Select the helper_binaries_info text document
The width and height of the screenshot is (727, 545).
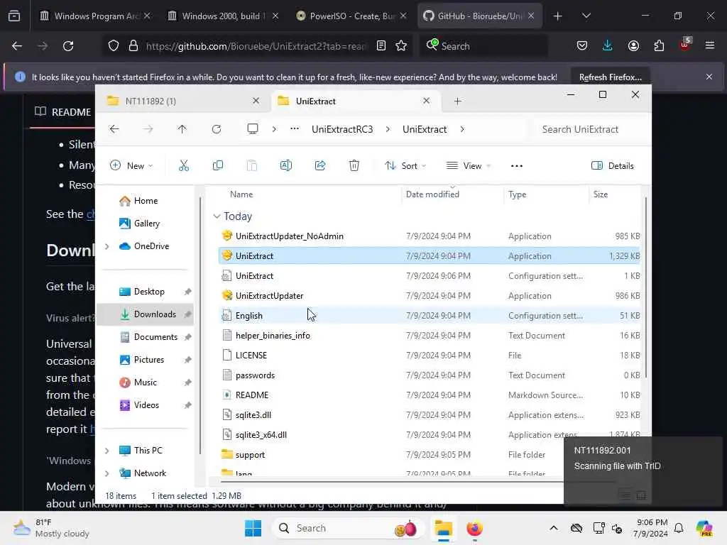coord(273,336)
